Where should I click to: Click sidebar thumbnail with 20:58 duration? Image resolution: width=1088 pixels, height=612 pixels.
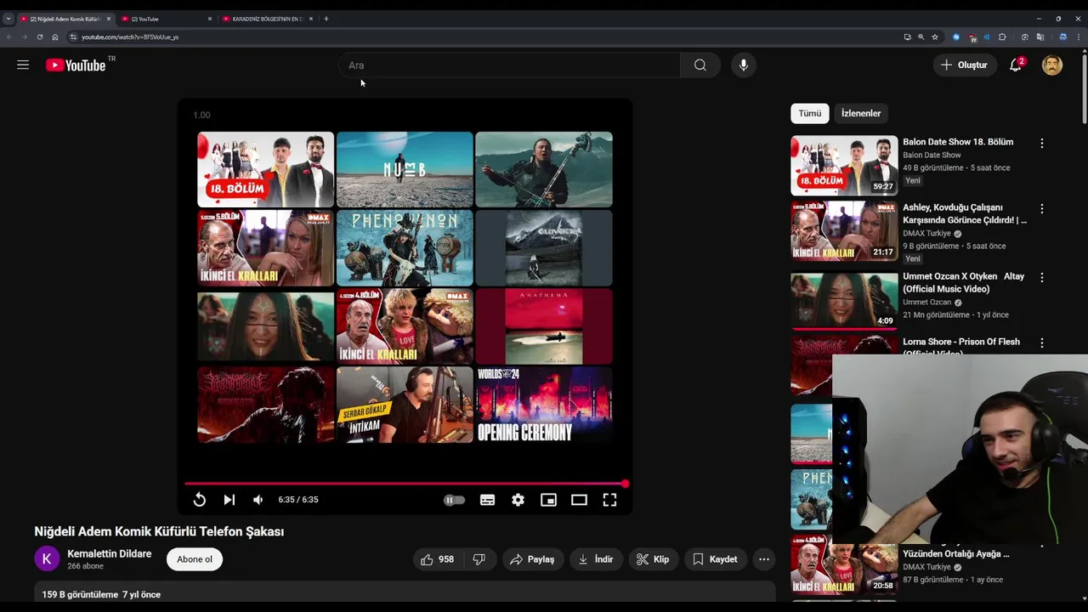click(x=844, y=564)
